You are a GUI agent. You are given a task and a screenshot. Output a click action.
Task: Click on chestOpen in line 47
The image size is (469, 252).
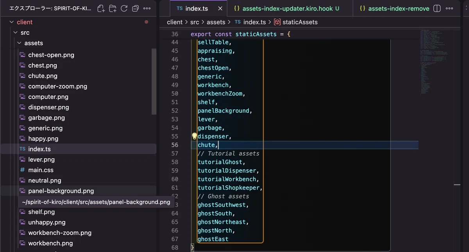pyautogui.click(x=213, y=68)
